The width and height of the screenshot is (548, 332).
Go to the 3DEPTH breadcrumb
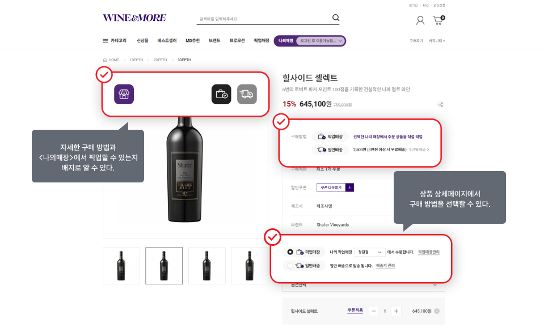click(x=184, y=60)
